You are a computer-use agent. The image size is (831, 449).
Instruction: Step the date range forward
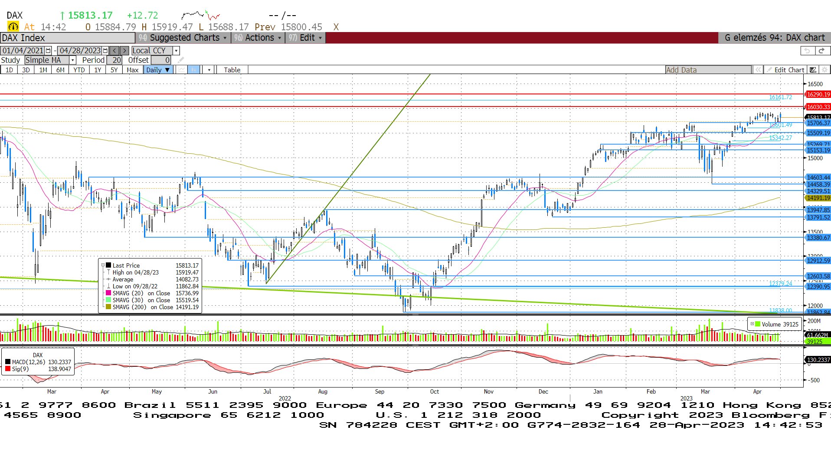pos(124,51)
